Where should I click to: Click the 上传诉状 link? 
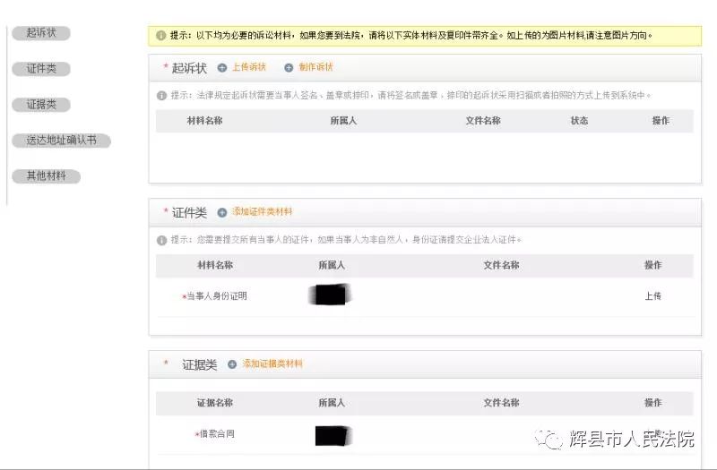coord(249,68)
